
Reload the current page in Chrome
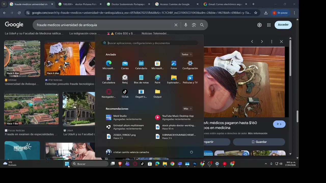click(x=19, y=13)
